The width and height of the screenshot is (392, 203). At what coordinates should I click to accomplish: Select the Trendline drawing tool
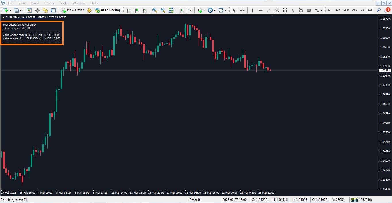[x=269, y=10]
